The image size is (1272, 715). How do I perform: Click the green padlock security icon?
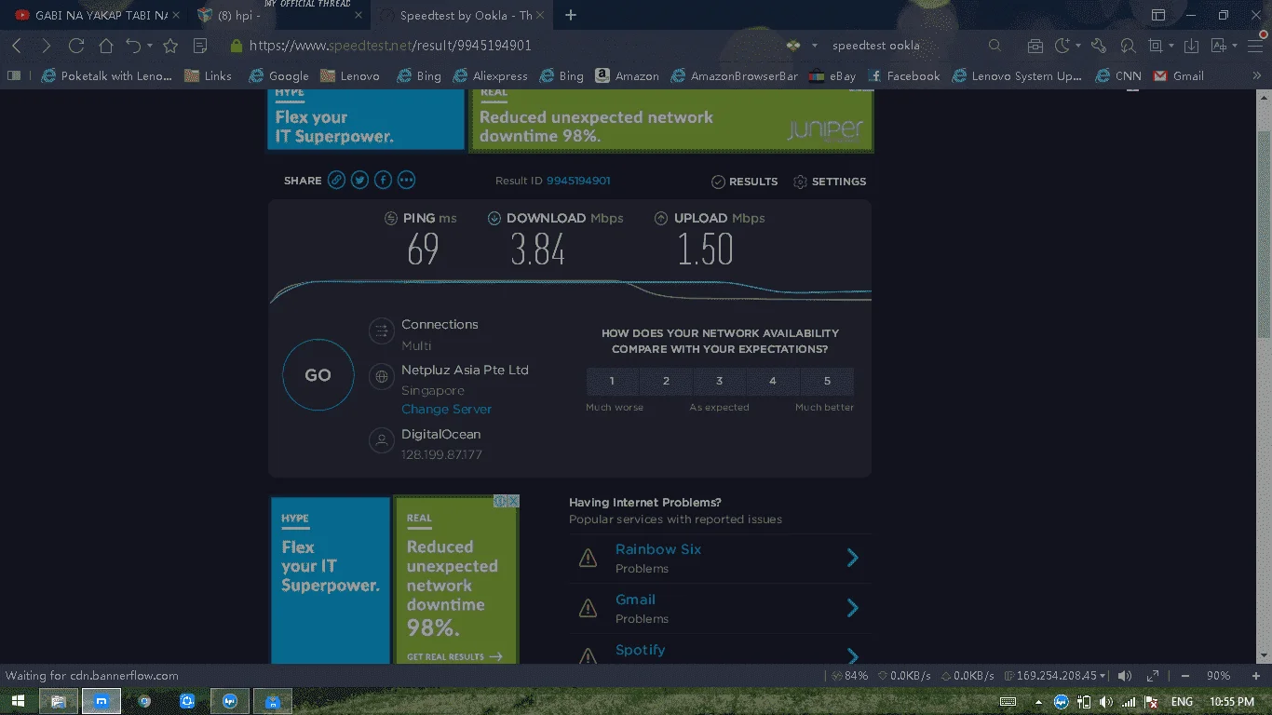(x=237, y=46)
